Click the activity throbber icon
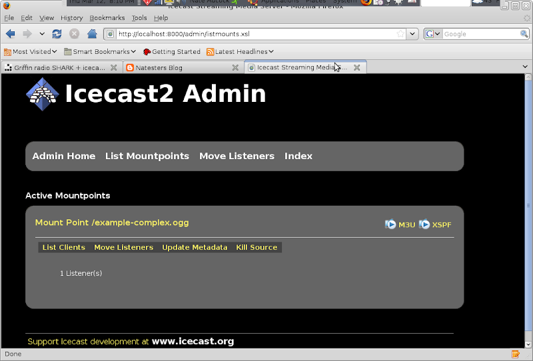 point(526,19)
